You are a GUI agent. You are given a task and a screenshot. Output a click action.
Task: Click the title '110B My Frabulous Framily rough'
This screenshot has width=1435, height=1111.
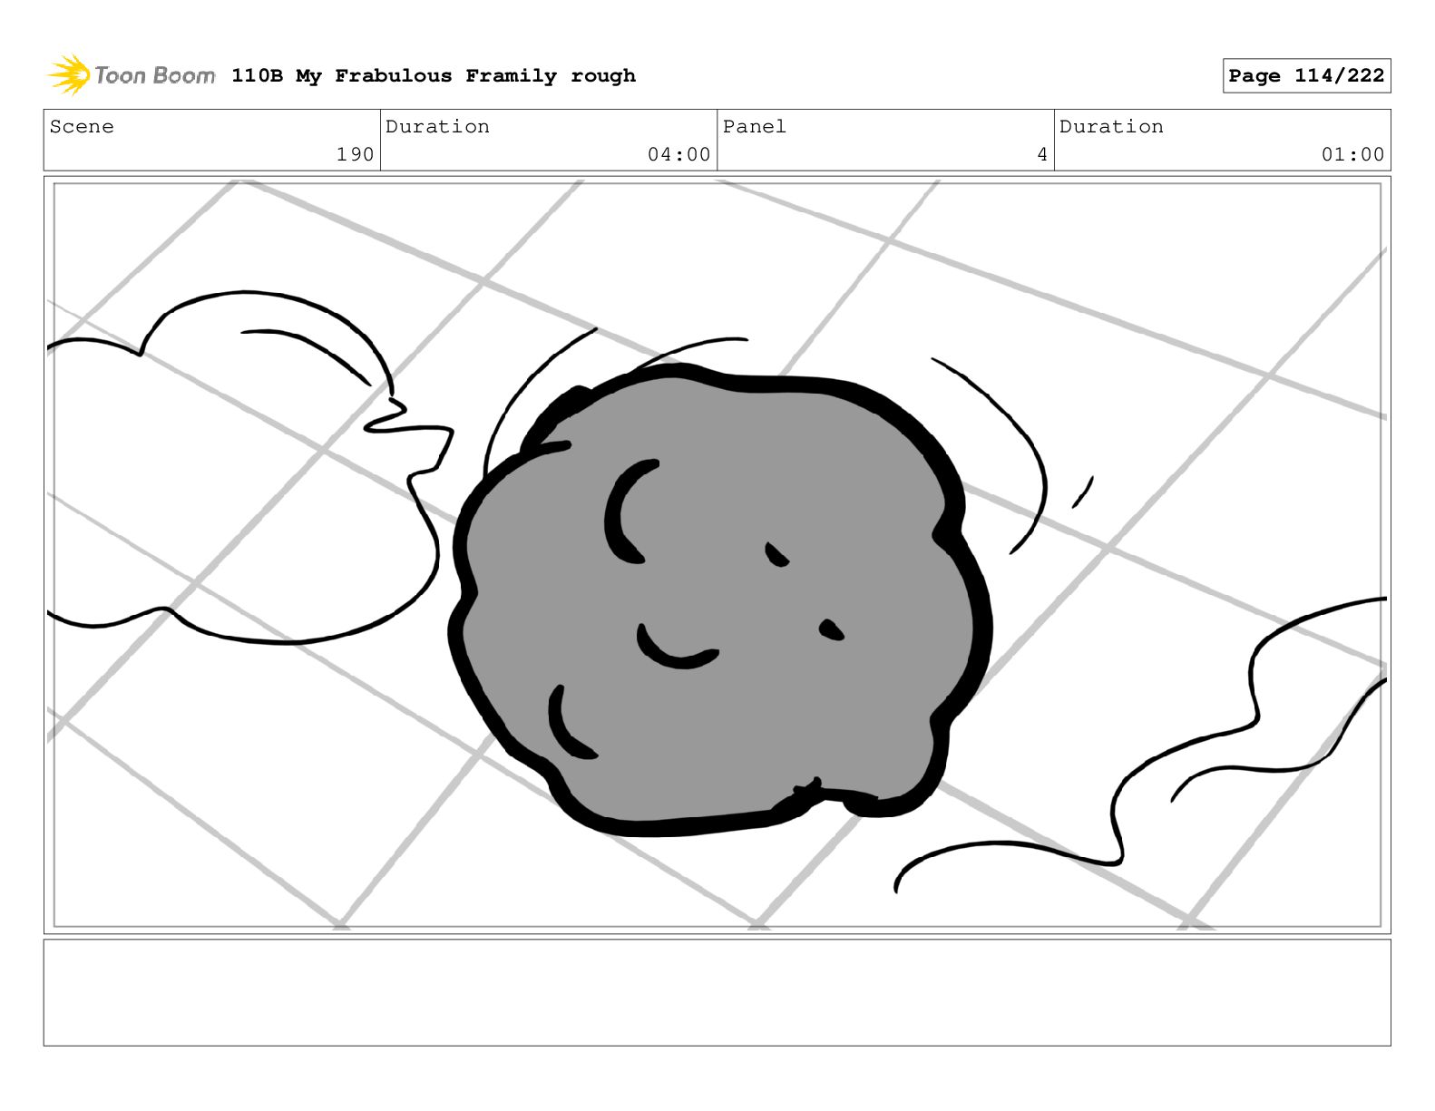coord(434,76)
